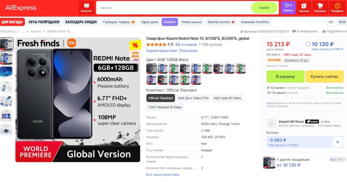Click the plus icon on -5 083 ₽ coupon
Image resolution: width=347 pixels, height=182 pixels.
(x=338, y=142)
